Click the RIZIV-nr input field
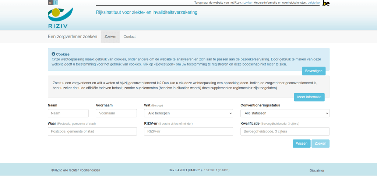The image size is (377, 177). pyautogui.click(x=188, y=131)
